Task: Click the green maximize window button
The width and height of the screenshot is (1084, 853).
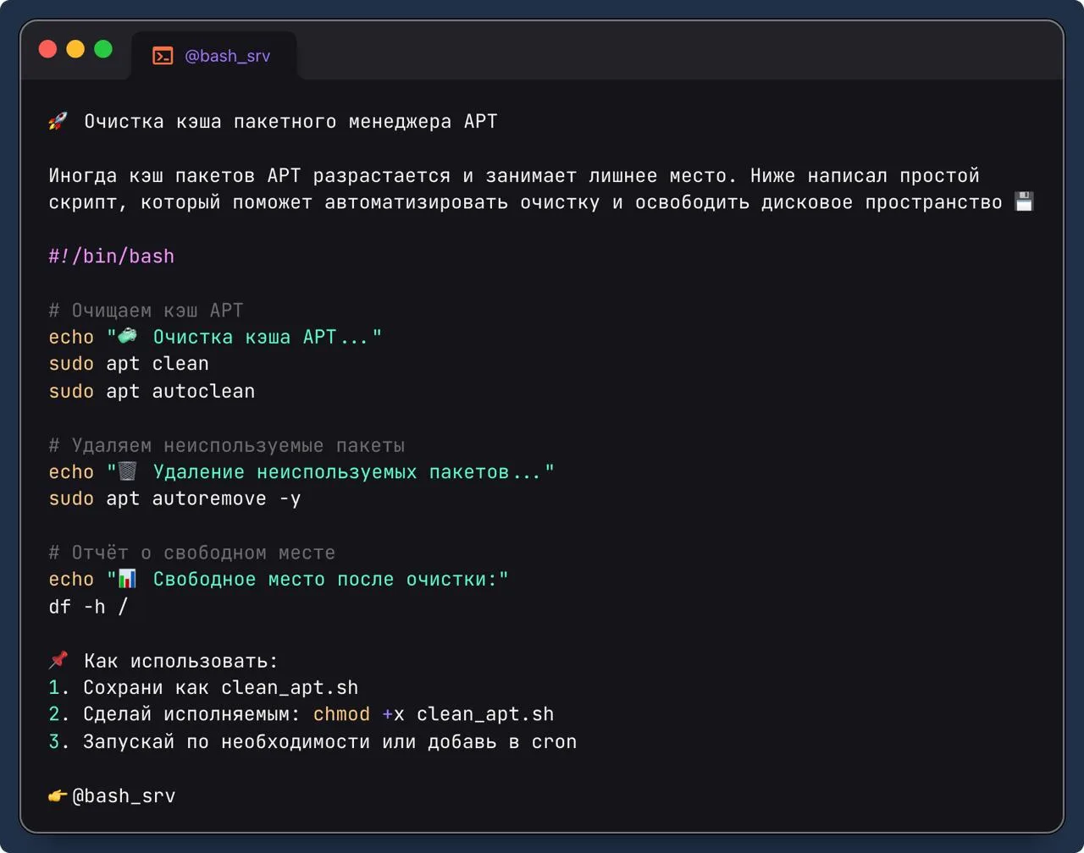Action: (x=103, y=49)
